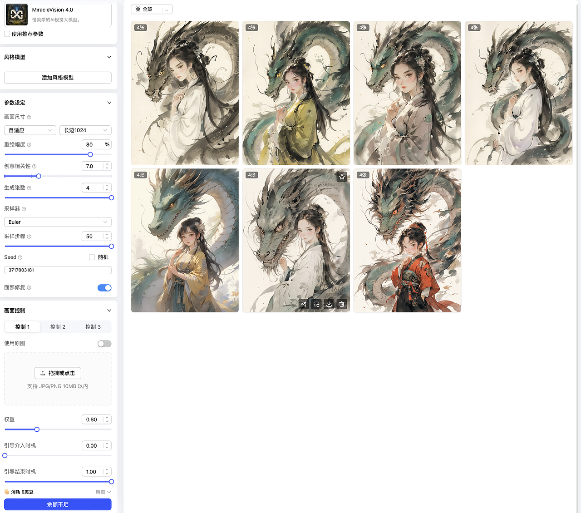This screenshot has width=581, height=513.
Task: Download the hovered image
Action: pyautogui.click(x=329, y=304)
